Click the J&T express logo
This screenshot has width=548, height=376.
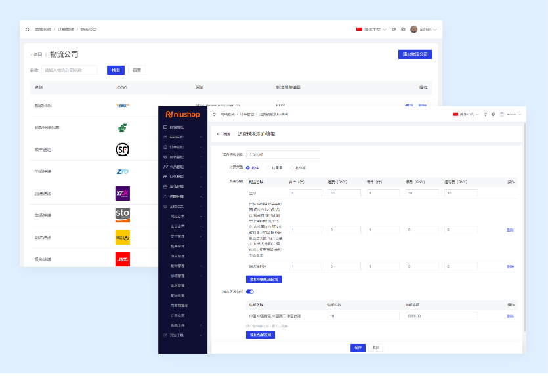pyautogui.click(x=122, y=259)
